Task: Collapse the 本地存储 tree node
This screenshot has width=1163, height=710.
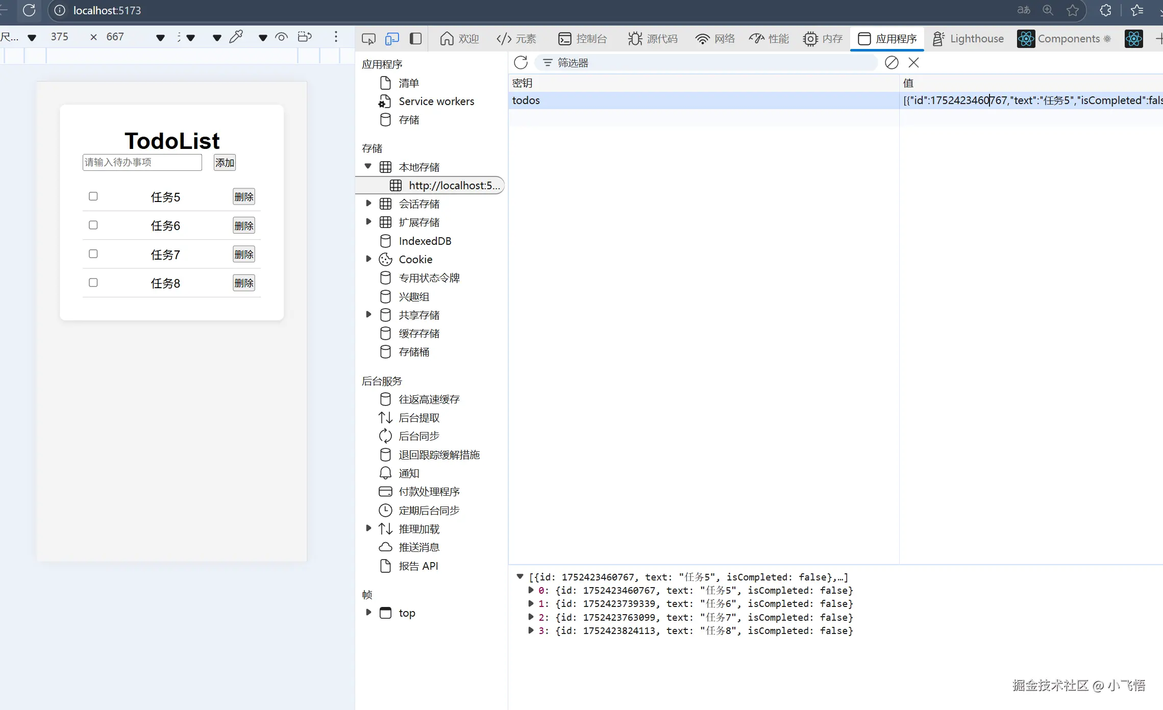Action: tap(368, 166)
